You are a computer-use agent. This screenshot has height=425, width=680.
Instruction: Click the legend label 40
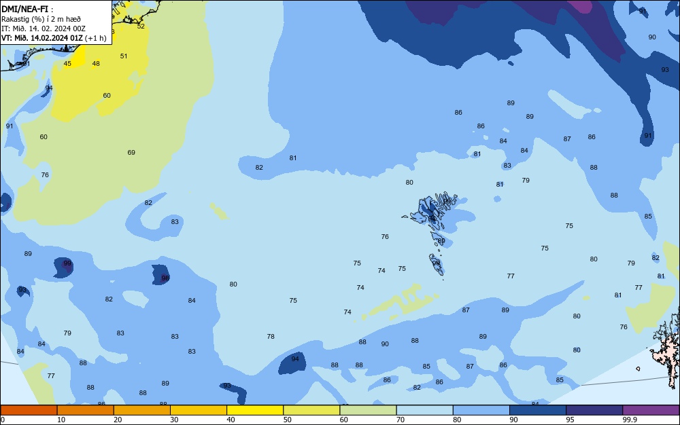click(x=231, y=420)
